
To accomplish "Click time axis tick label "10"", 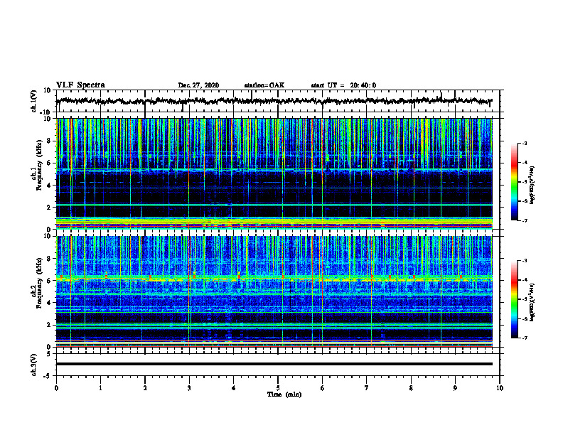I will [500, 388].
